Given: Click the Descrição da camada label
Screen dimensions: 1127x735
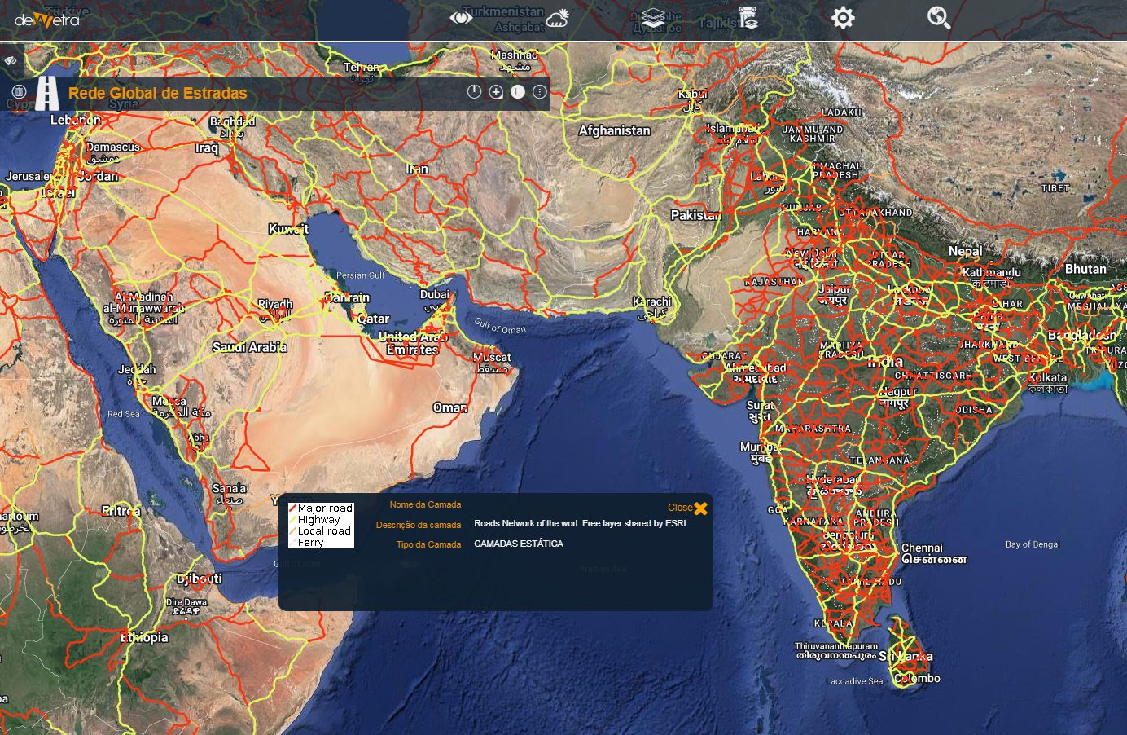Looking at the screenshot, I should tap(419, 525).
